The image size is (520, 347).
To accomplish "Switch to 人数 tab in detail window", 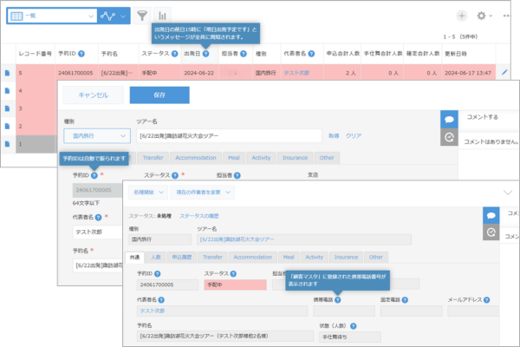I will 156,258.
